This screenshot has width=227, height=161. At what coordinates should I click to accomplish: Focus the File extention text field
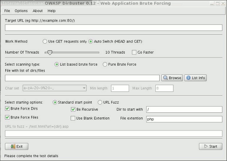pos(184,119)
